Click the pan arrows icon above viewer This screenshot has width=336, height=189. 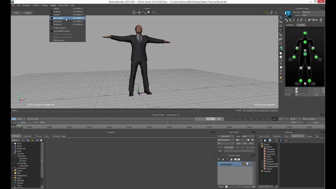139,12
